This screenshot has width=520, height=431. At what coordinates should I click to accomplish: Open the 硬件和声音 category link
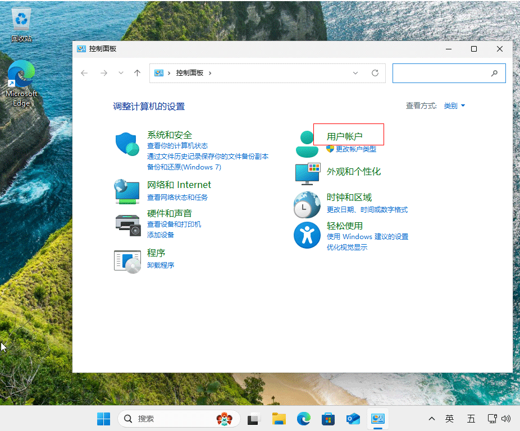click(x=170, y=213)
